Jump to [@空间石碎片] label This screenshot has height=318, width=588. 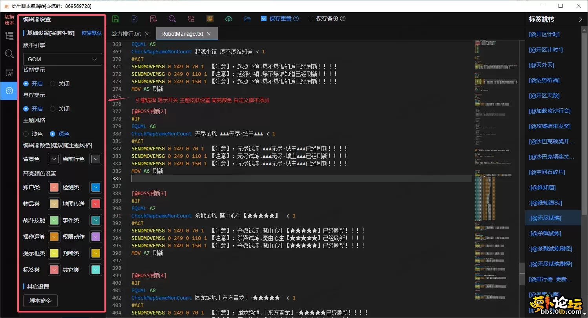pyautogui.click(x=547, y=172)
